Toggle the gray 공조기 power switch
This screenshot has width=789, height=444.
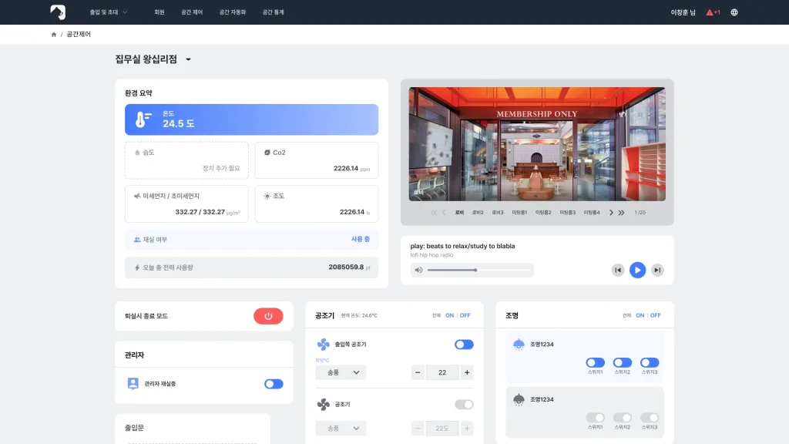click(x=464, y=404)
